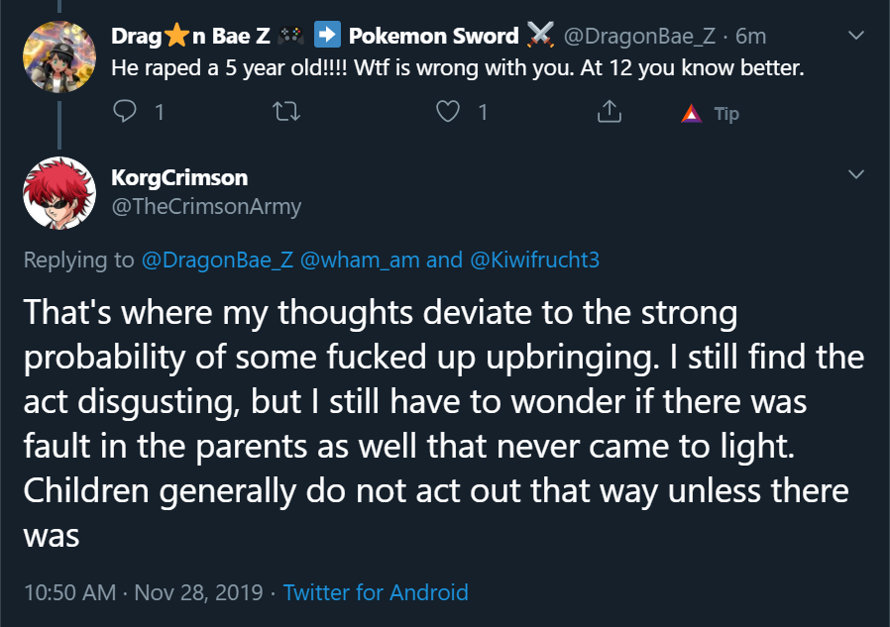
Task: Follow the @DragonBae_Z reply mention
Action: tap(217, 260)
